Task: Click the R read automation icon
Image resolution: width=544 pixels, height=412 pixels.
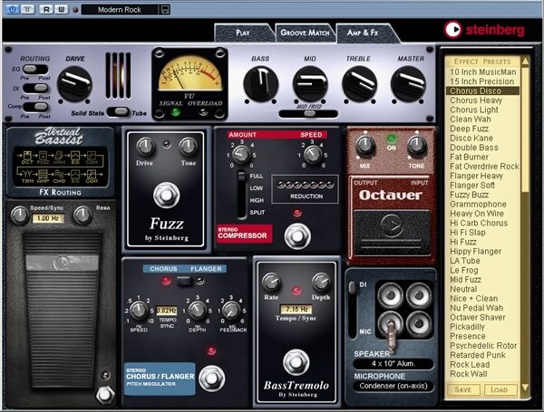Action: pyautogui.click(x=46, y=9)
